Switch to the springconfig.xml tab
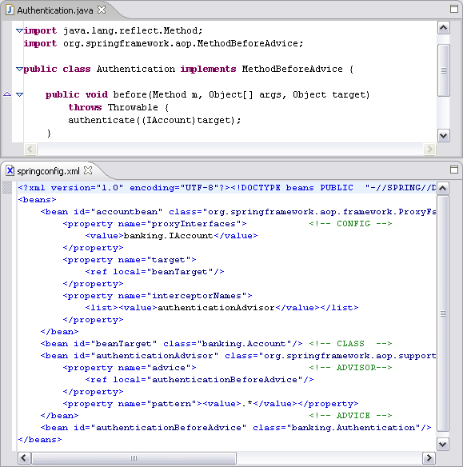This screenshot has height=467, width=463. tap(48, 171)
